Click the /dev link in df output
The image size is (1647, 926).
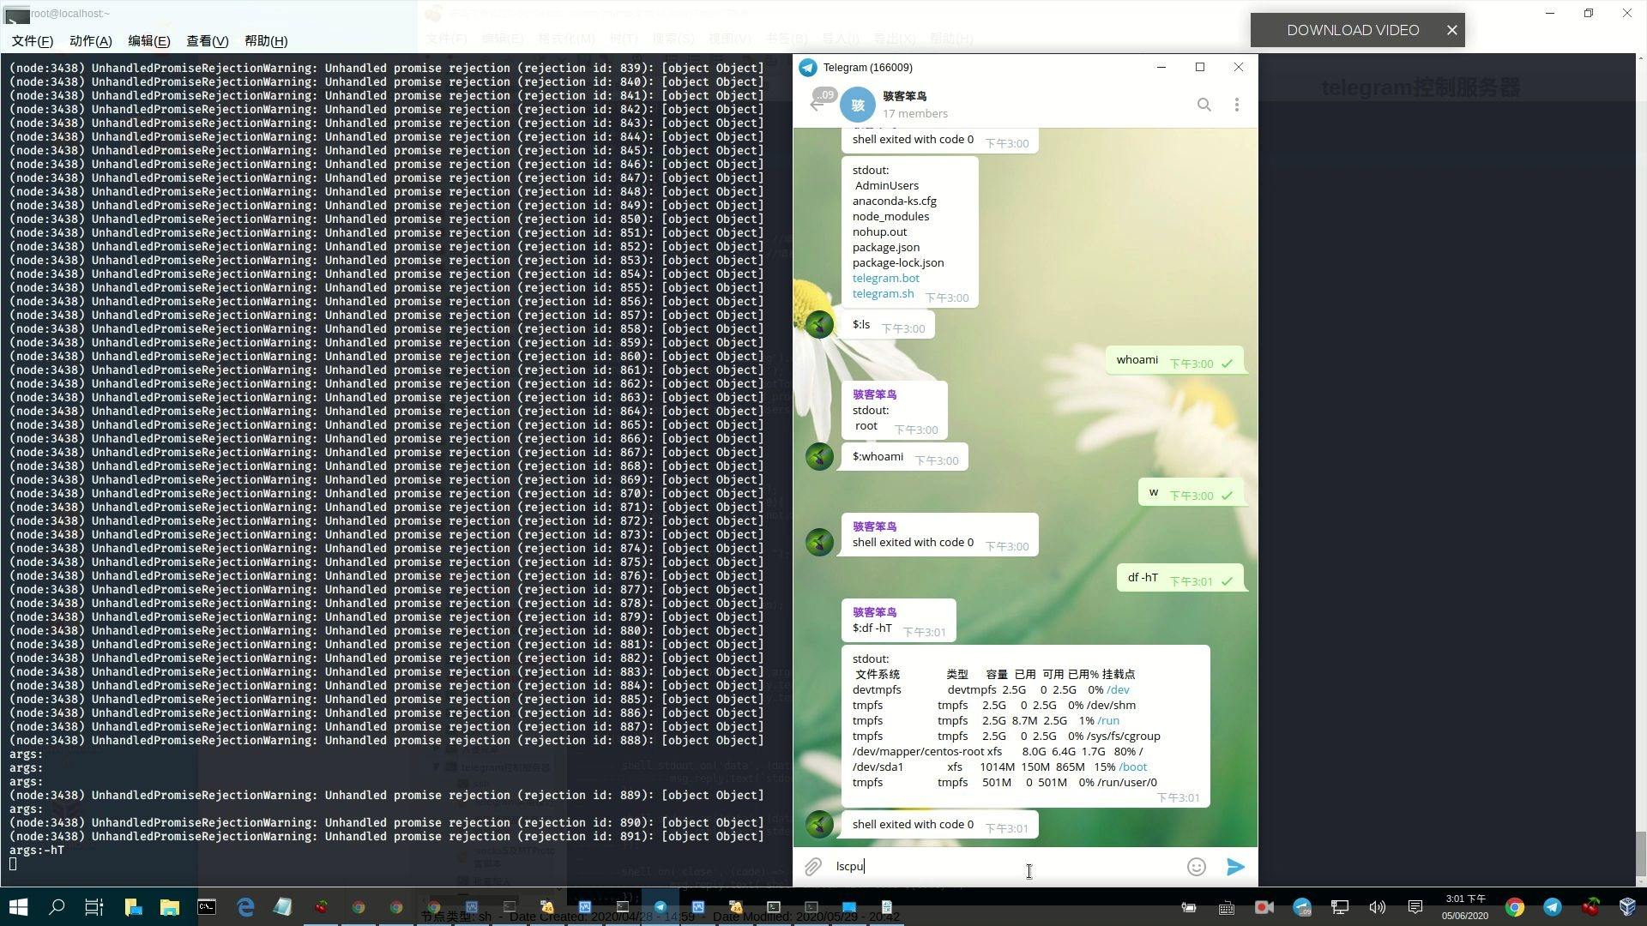pyautogui.click(x=1118, y=690)
